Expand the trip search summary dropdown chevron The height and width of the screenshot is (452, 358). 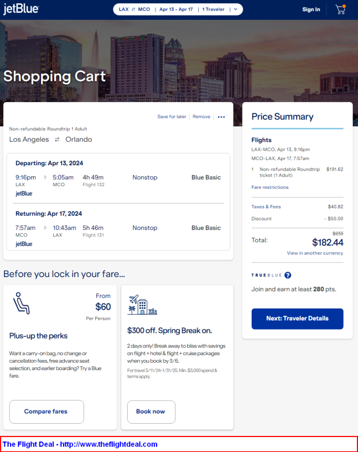pyautogui.click(x=236, y=10)
